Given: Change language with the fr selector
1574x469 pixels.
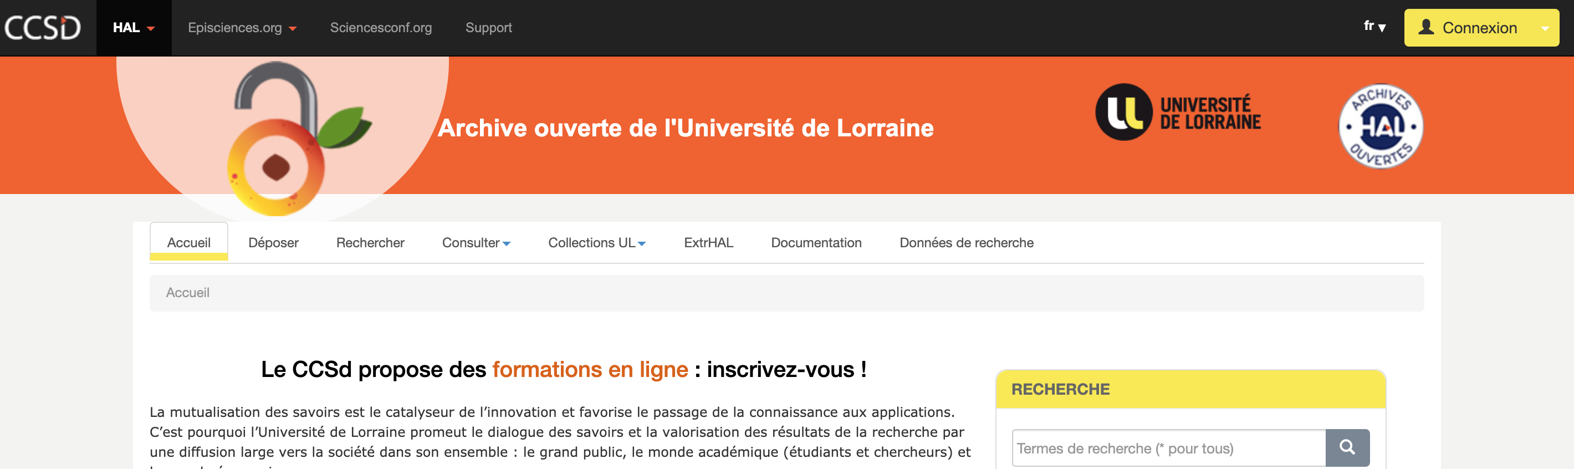Looking at the screenshot, I should pyautogui.click(x=1374, y=26).
